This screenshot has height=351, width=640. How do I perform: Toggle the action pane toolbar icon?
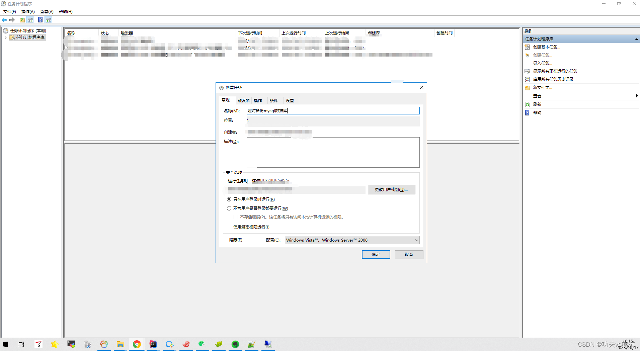49,20
